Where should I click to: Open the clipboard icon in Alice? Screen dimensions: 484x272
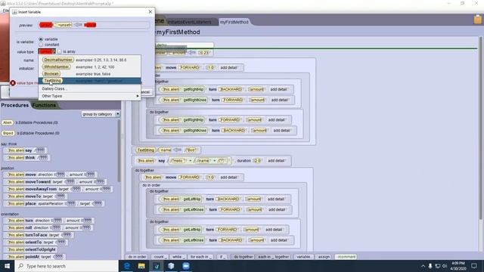477,20
